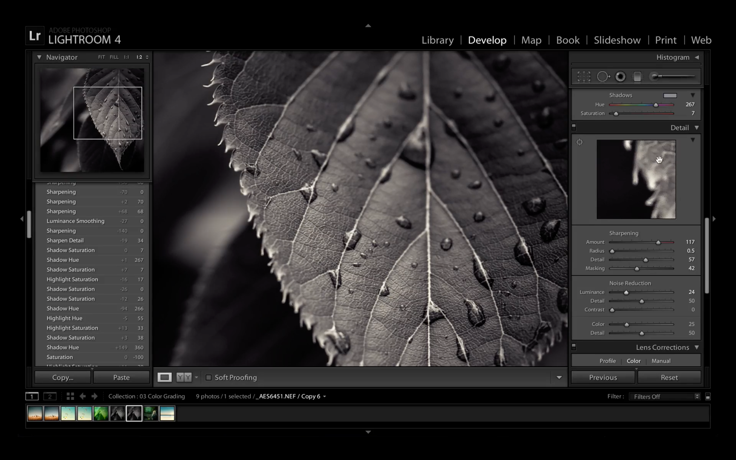Viewport: 736px width, 460px height.
Task: Click the Color label swatch in Lens Corrections
Action: pyautogui.click(x=634, y=361)
